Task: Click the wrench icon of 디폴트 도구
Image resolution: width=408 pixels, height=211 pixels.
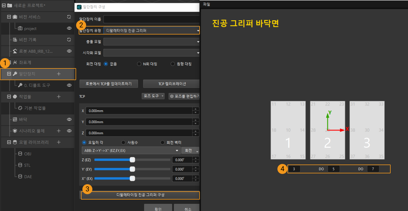Action: point(20,85)
